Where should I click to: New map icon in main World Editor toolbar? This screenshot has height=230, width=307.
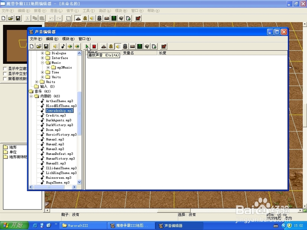3,18
